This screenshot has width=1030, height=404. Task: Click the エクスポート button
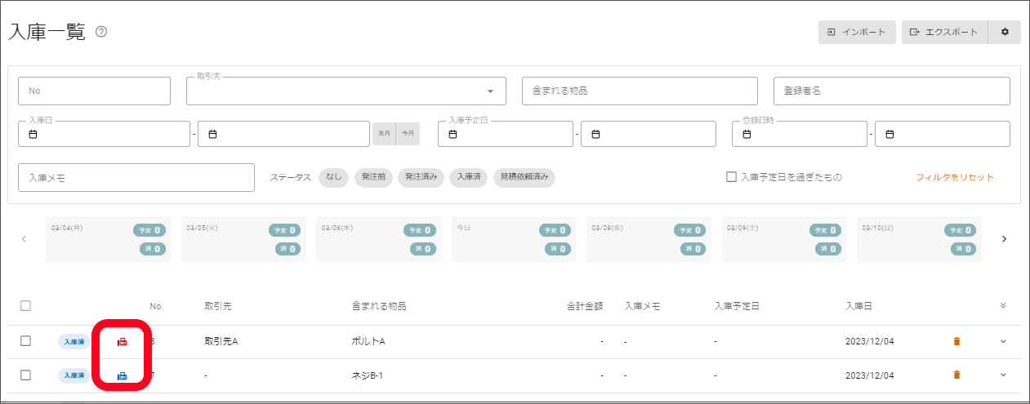coord(945,32)
